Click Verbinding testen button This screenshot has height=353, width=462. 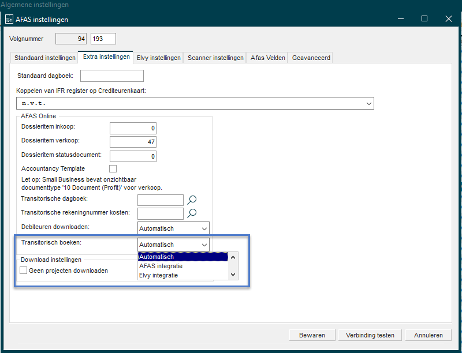click(370, 335)
